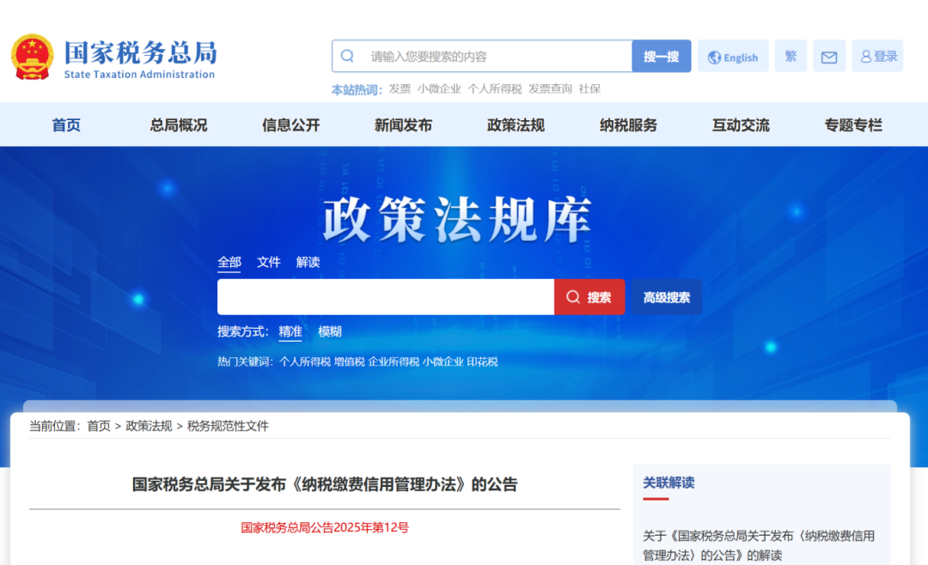Click breadcrumb link 首页

tap(99, 426)
